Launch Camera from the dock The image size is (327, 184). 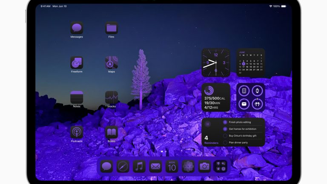205,167
